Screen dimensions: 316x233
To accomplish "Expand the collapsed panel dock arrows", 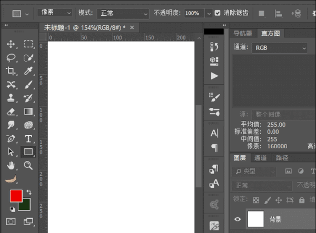I will point(224,25).
